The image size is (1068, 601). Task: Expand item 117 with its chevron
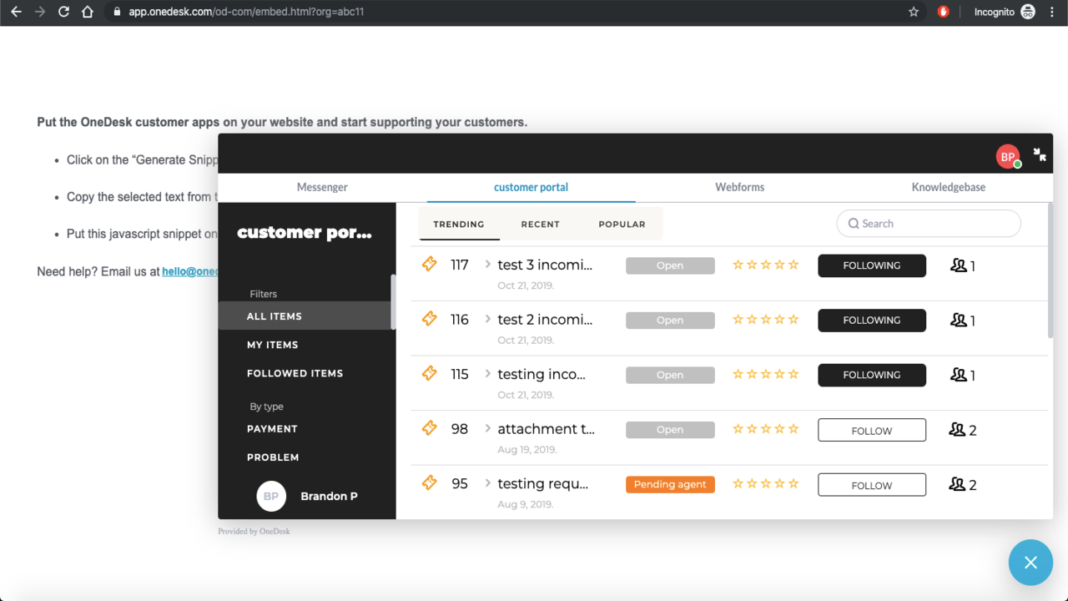click(x=488, y=265)
